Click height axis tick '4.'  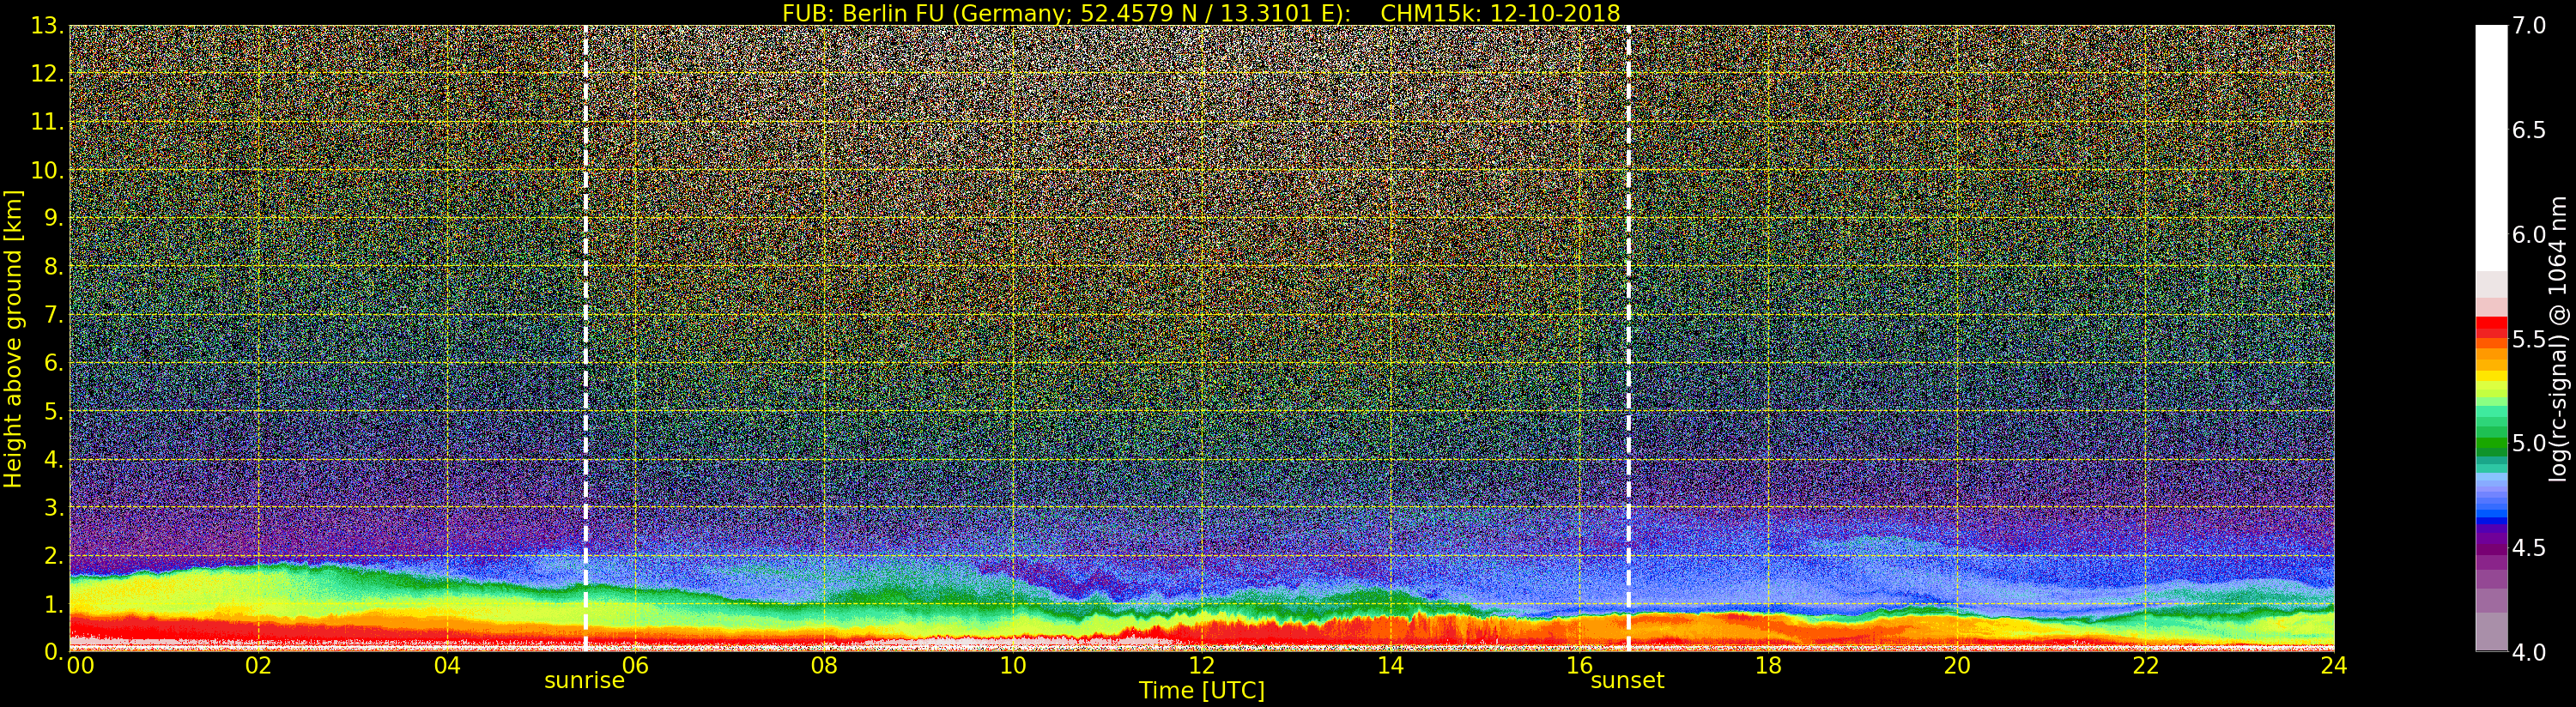tap(54, 459)
